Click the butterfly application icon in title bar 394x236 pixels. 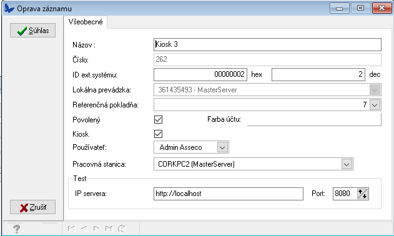[x=9, y=8]
